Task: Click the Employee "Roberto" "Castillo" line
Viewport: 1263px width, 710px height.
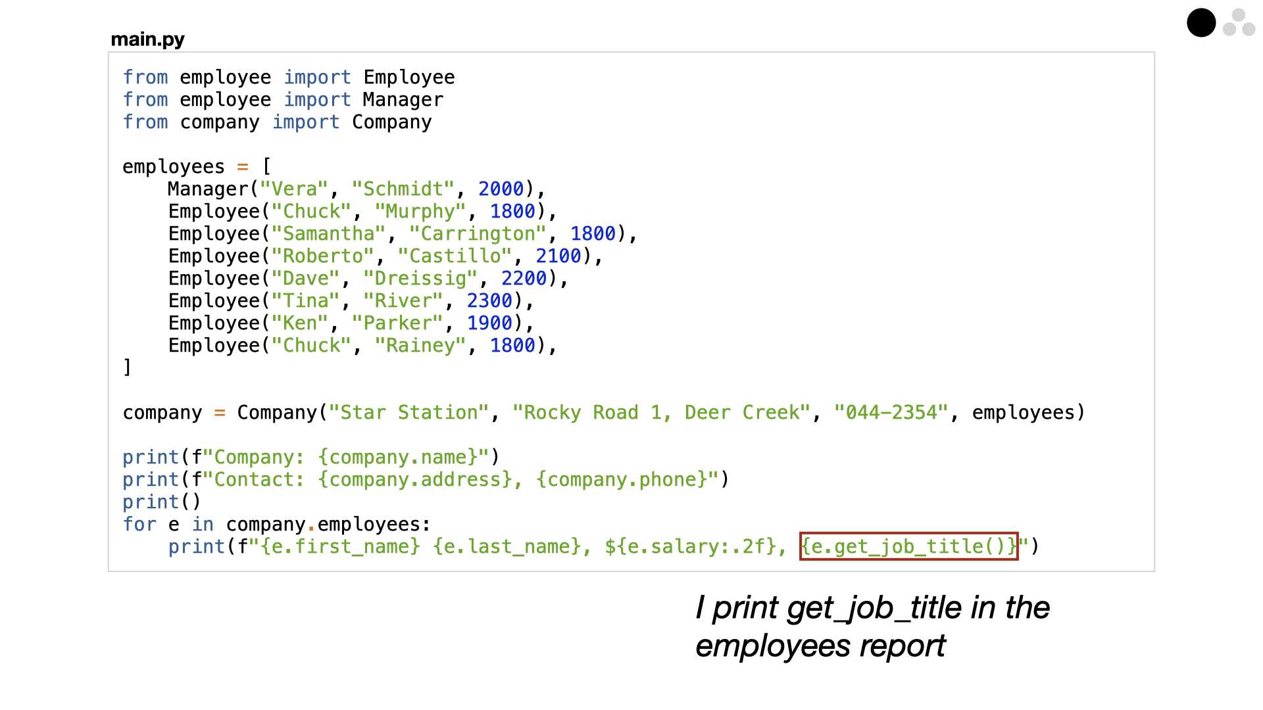Action: pos(385,256)
